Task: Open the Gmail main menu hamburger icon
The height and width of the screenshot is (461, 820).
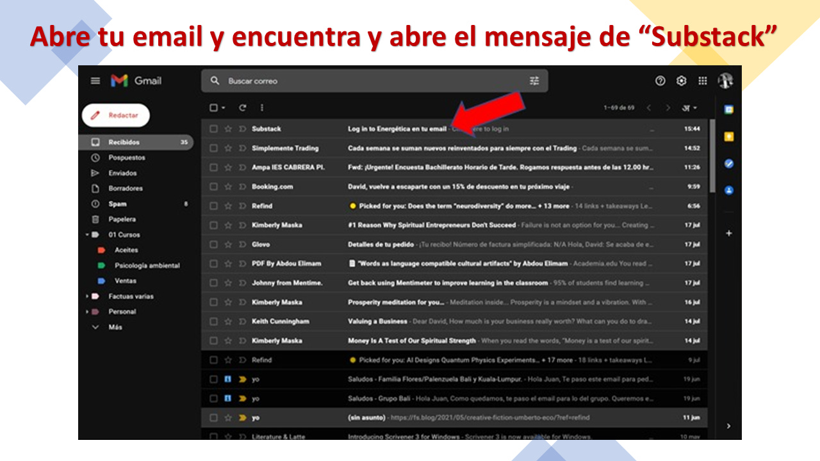Action: 95,81
